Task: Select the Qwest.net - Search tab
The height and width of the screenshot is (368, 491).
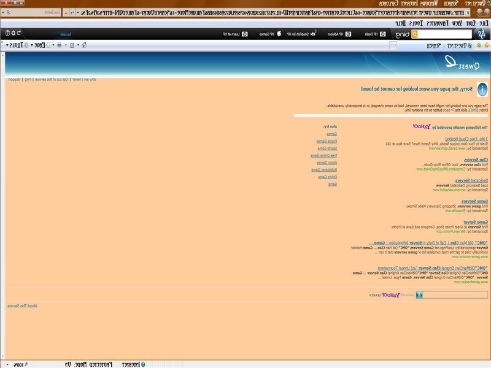Action: (x=435, y=45)
